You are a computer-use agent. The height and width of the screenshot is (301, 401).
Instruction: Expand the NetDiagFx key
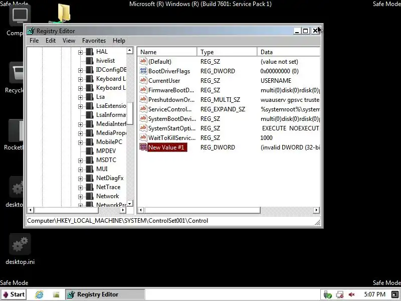click(x=80, y=179)
